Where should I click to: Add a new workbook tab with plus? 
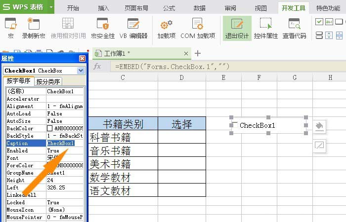[x=198, y=53]
